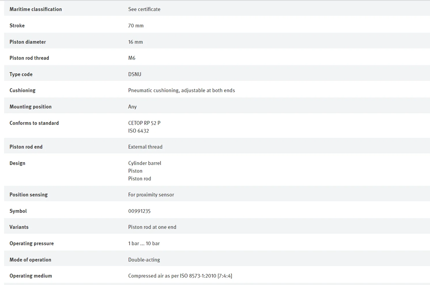Select the Piston rod at one end variant
This screenshot has width=430, height=285.
pyautogui.click(x=152, y=227)
